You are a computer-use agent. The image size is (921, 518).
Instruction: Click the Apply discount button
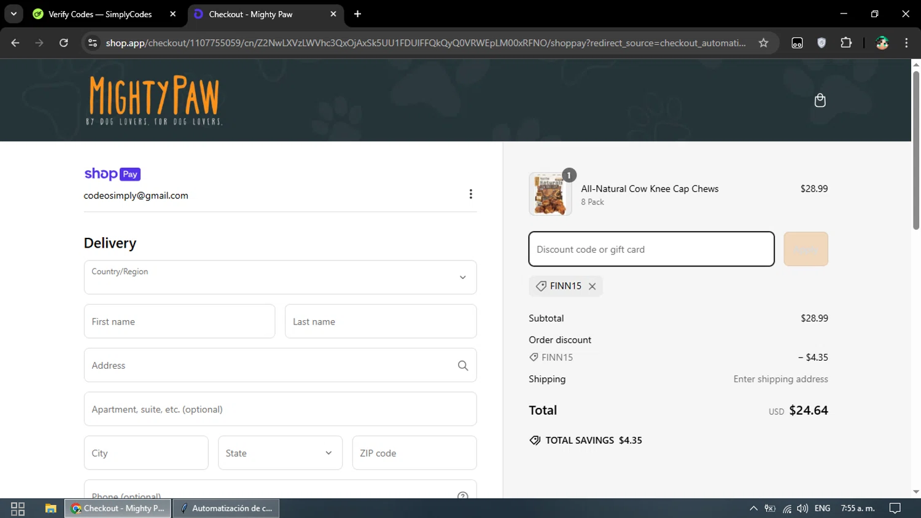(x=806, y=249)
